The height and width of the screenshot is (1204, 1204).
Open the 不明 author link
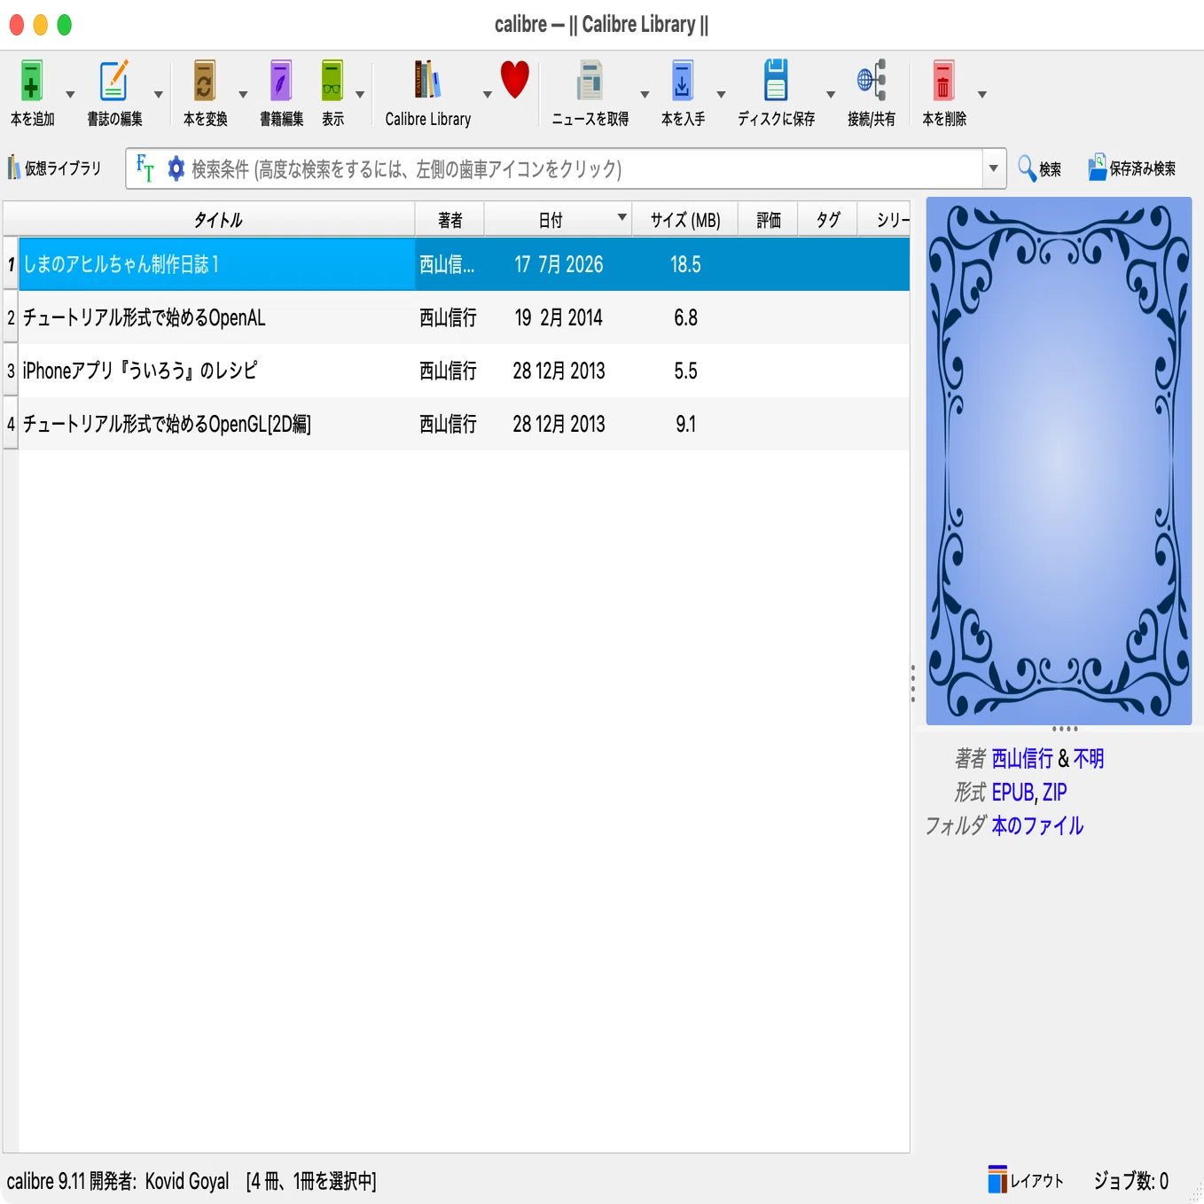coord(1088,759)
